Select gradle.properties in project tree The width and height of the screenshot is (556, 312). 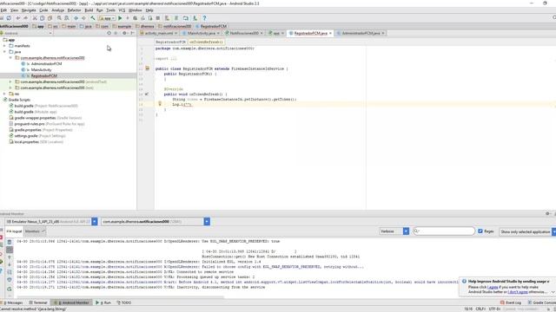pyautogui.click(x=28, y=130)
